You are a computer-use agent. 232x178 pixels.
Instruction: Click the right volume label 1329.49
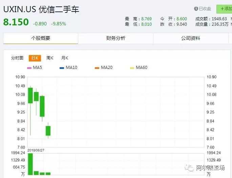[x=214, y=160]
